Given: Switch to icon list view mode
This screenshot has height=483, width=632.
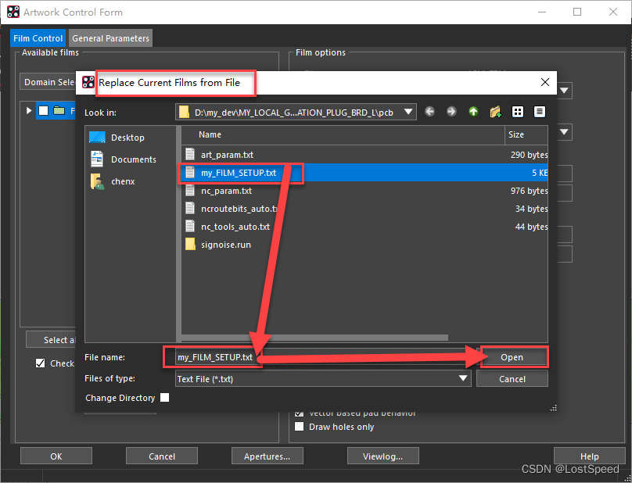Looking at the screenshot, I should [518, 113].
